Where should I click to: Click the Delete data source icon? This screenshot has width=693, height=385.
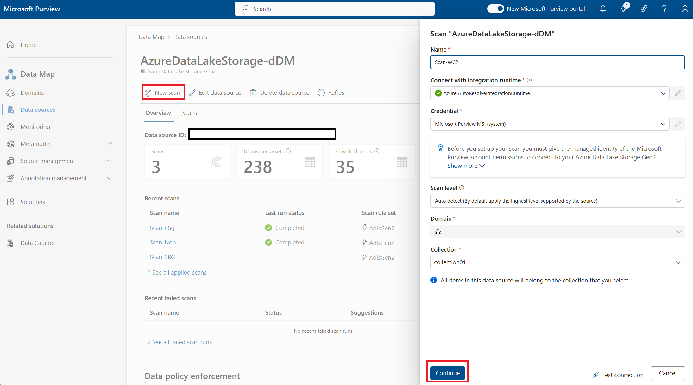253,92
